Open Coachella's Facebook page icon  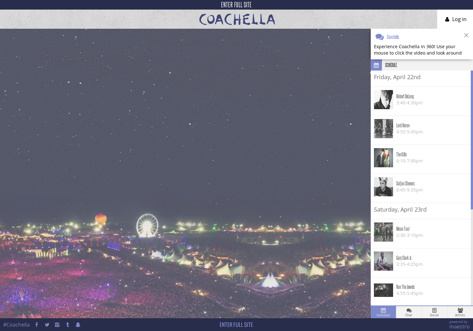(36, 325)
